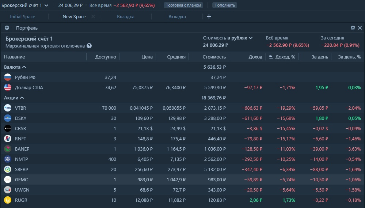Click the SBERP ticker logo icon

tap(8, 170)
